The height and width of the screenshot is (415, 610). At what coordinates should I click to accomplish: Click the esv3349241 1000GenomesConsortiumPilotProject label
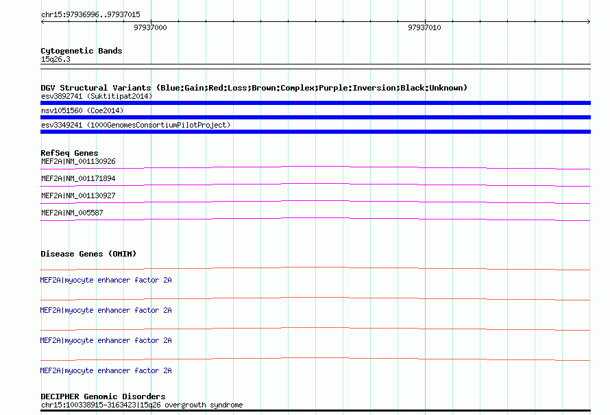point(136,125)
